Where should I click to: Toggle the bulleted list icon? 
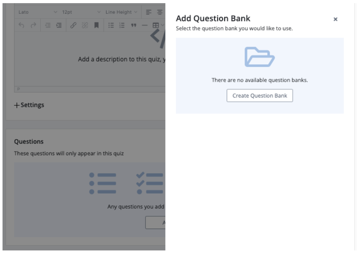[x=111, y=26]
